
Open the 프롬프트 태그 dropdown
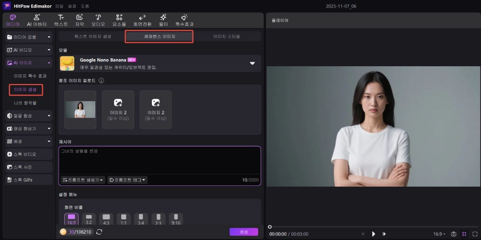point(127,180)
